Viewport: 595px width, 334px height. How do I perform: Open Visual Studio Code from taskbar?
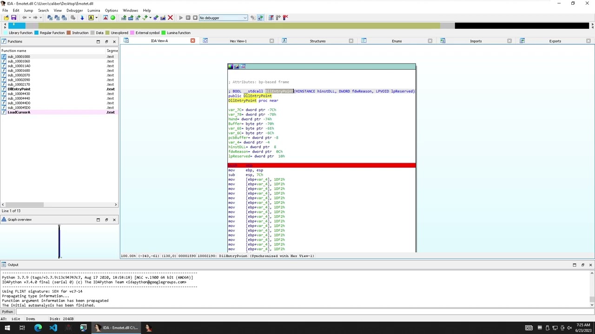[53, 328]
